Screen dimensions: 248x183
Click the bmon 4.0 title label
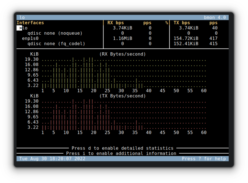click(x=216, y=17)
